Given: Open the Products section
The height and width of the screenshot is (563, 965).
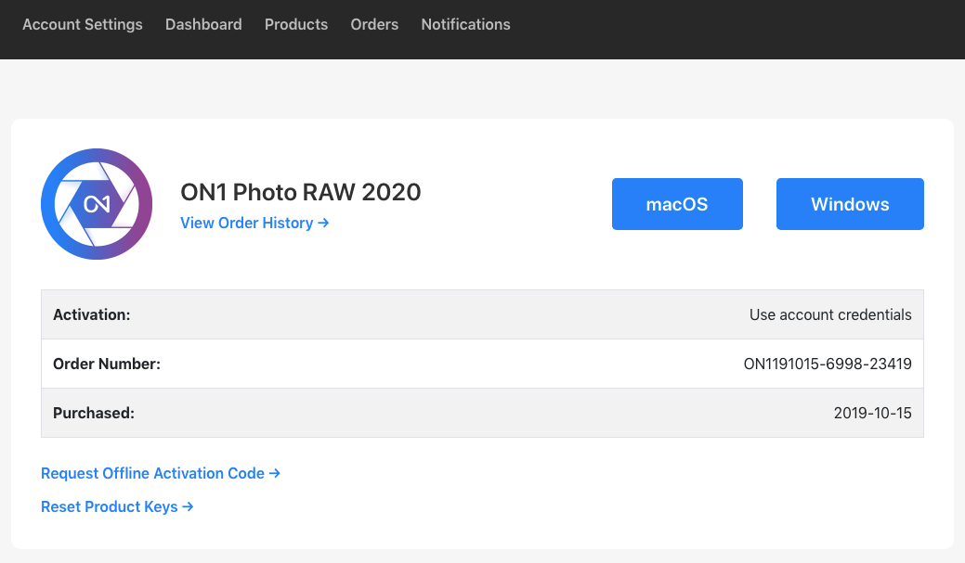Looking at the screenshot, I should 296,24.
